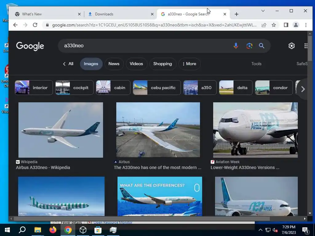Open a new tab with plus button

(x=237, y=14)
